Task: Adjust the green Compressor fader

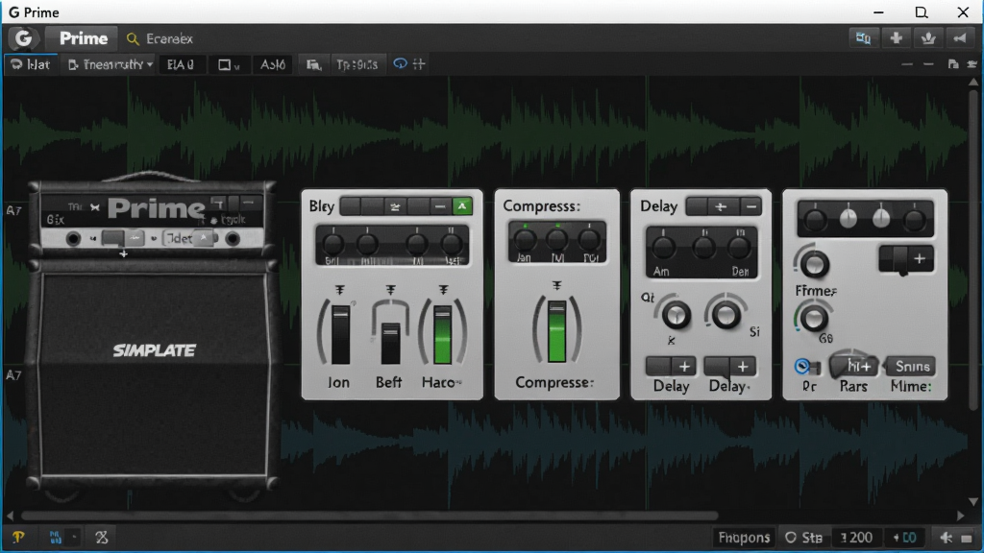Action: tap(556, 331)
